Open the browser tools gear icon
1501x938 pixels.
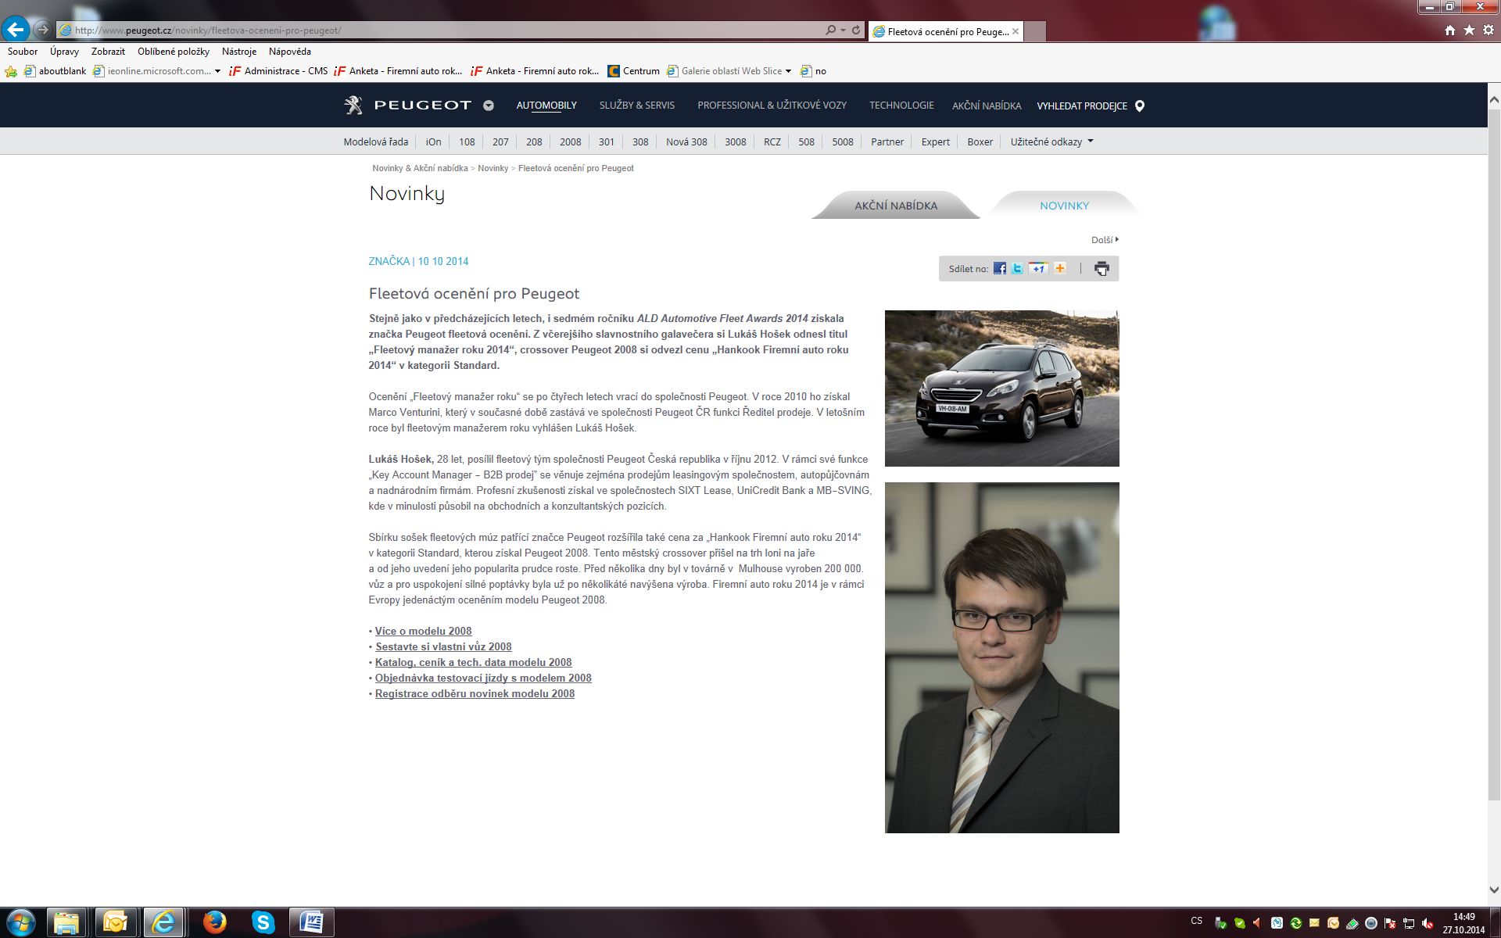[x=1488, y=30]
